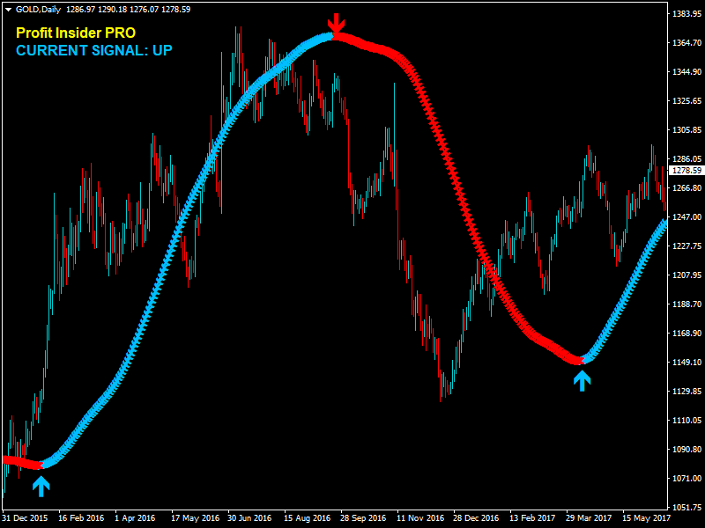The image size is (705, 528).
Task: Click the 1071.00 price axis label
Action: pos(686,479)
